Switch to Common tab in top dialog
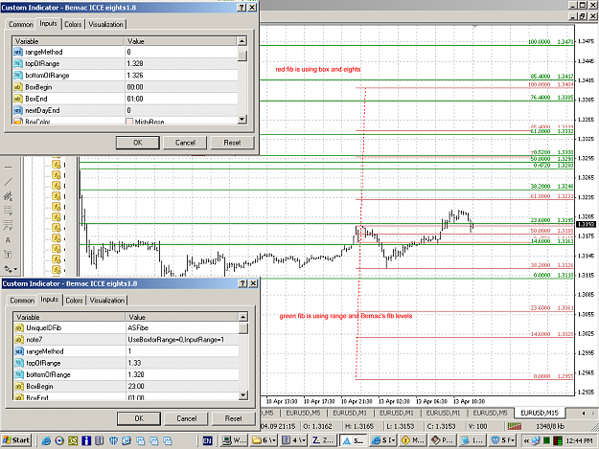Screen dimensions: 599x449 click(x=21, y=25)
